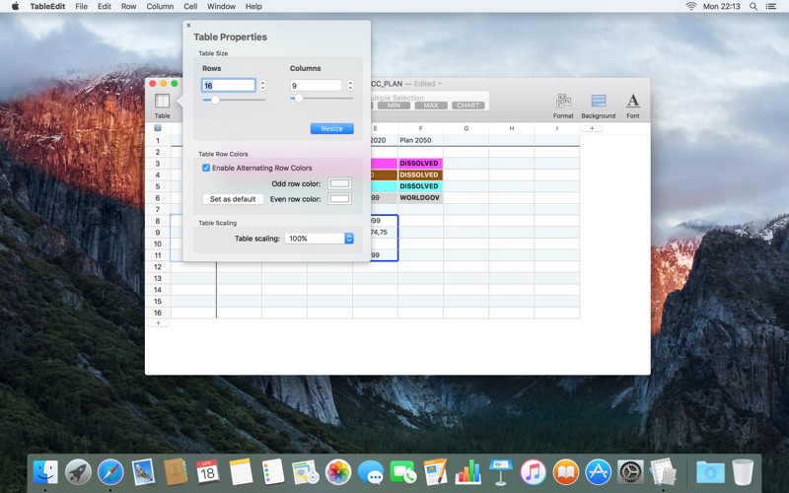Toggle Enable Alternating Row Colors checkbox
The height and width of the screenshot is (493, 789).
click(x=206, y=169)
